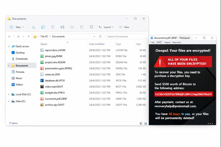Click the Share icon in the Explorer toolbar
Image resolution: width=221 pixels, height=147 pixels.
coord(72,27)
